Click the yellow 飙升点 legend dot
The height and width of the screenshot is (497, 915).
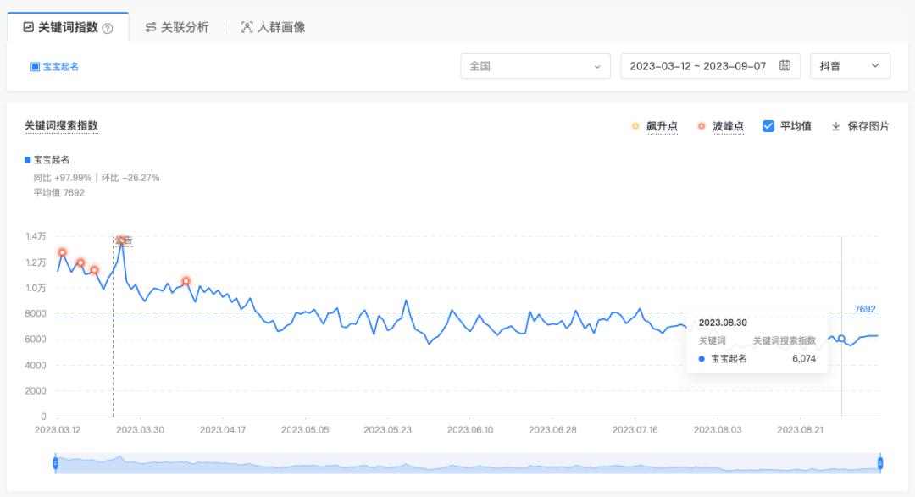pyautogui.click(x=635, y=125)
